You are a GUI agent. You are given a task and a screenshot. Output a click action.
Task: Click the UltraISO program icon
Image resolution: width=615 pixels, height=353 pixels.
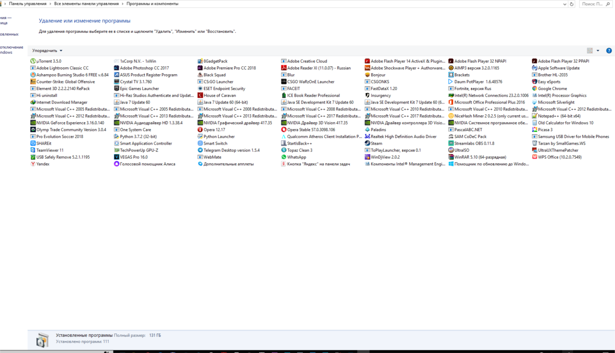pyautogui.click(x=451, y=150)
